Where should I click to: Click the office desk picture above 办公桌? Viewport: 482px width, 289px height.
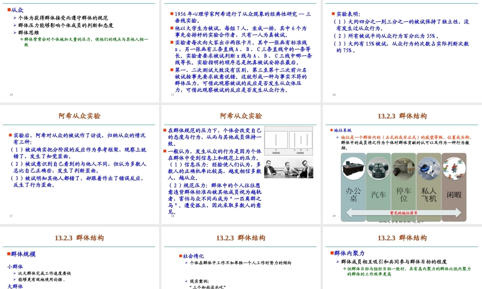(x=353, y=168)
